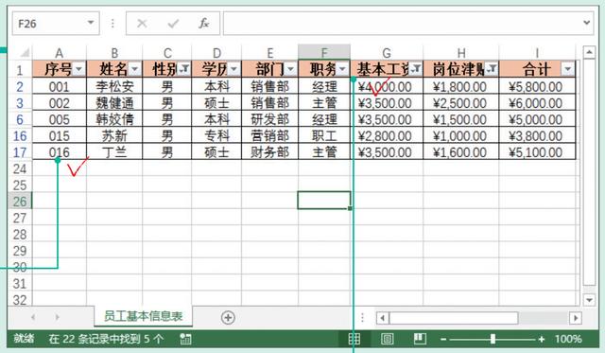This screenshot has width=605, height=353.
Task: Click previous sheet navigation arrow
Action: point(34,317)
